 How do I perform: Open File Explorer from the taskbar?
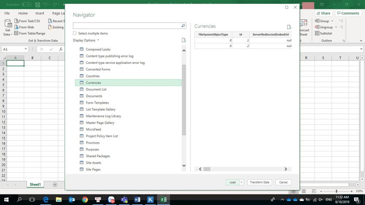pyautogui.click(x=59, y=200)
